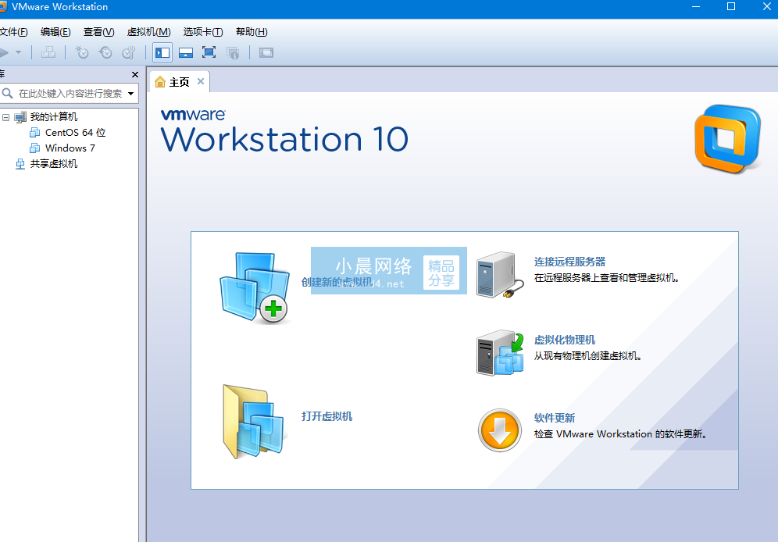Click the revert to snapshot toolbar icon
Screen dimensions: 778x542
coord(105,52)
